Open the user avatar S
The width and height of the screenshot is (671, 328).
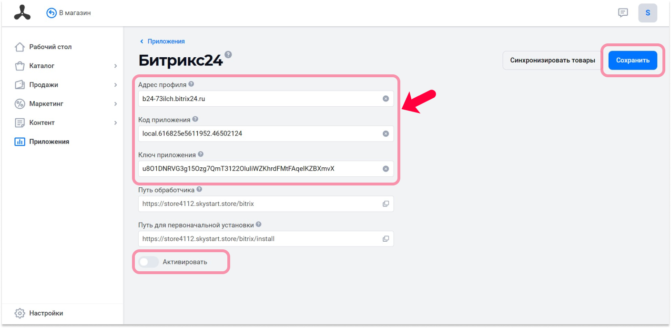tap(648, 13)
